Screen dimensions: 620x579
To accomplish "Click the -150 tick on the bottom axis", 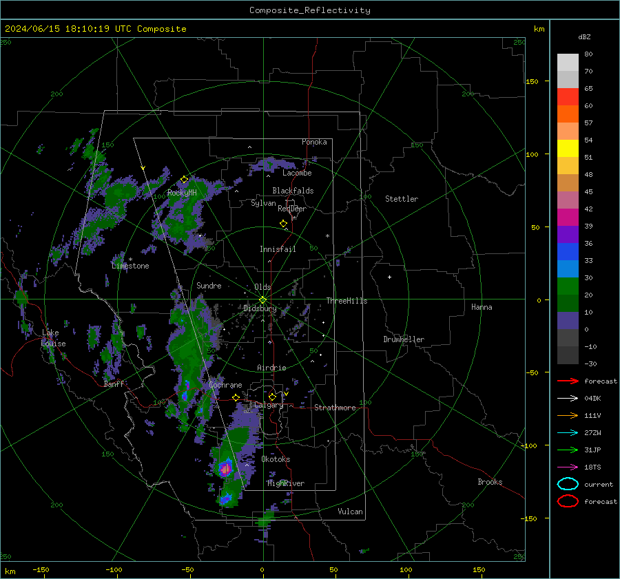I will click(41, 569).
